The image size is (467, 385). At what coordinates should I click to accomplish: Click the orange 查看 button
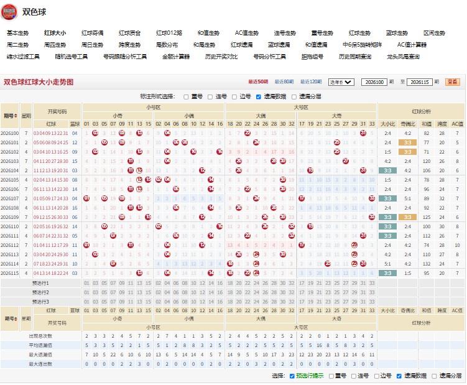(453, 82)
